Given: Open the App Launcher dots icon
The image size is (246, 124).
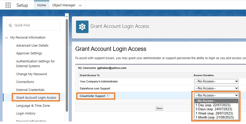Looking at the screenshot, I should click(8, 5).
